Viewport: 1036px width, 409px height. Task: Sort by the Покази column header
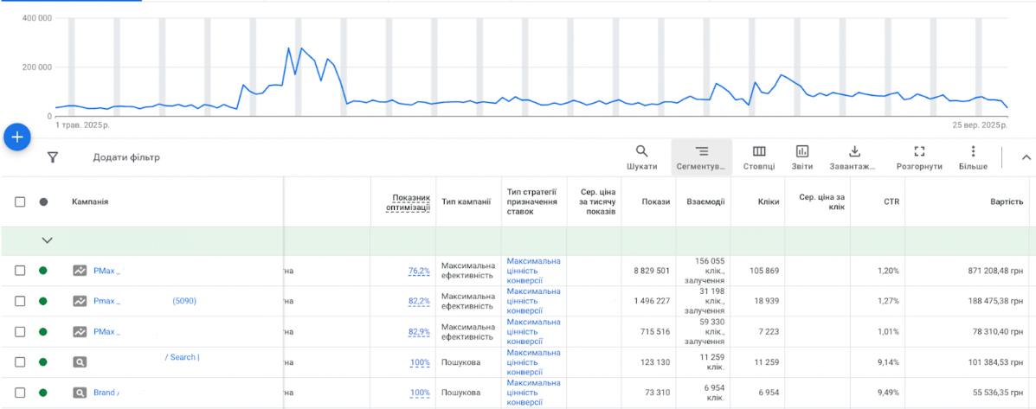pyautogui.click(x=655, y=201)
